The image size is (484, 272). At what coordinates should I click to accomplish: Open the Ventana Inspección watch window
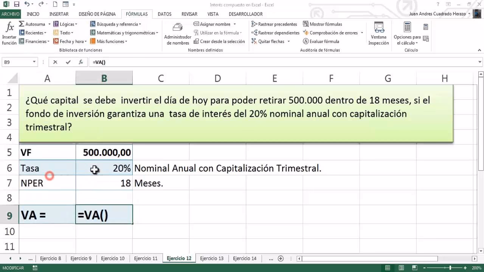[x=379, y=32]
